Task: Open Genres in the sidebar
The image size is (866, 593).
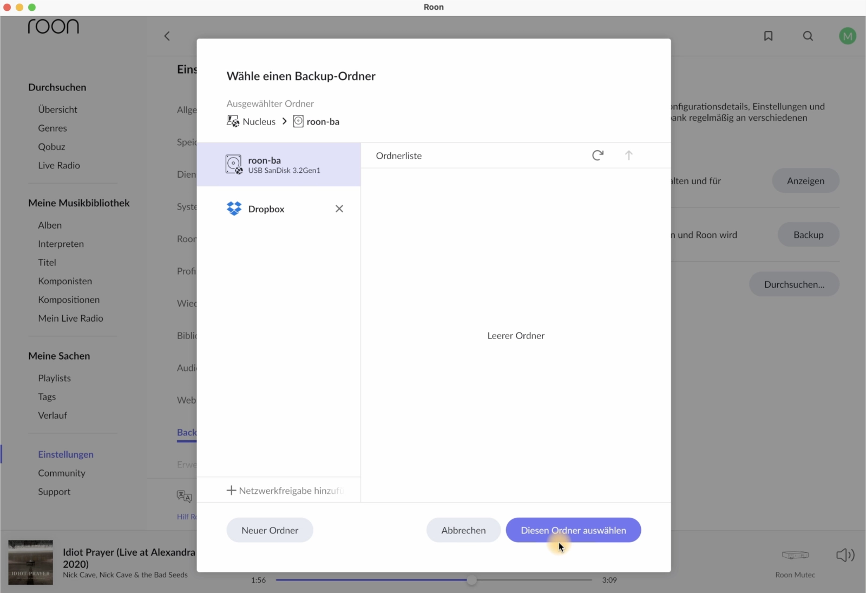Action: pos(53,128)
